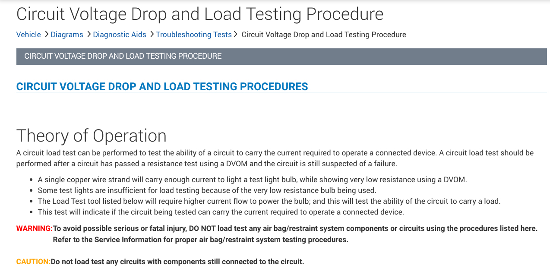The image size is (550, 278).
Task: Click the chevron after Troubleshooting Tests
Action: 236,34
